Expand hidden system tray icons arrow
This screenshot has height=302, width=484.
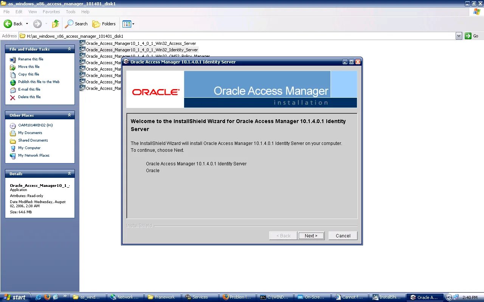point(449,297)
